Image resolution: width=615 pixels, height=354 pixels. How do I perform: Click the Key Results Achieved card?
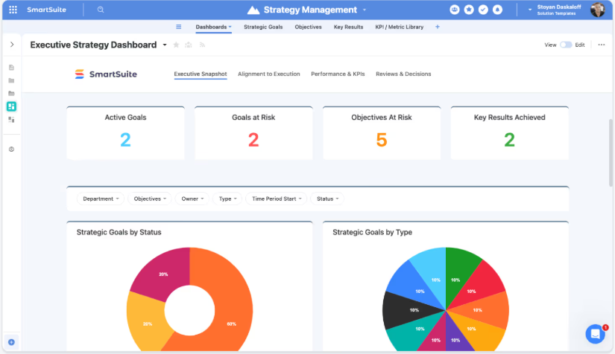509,133
